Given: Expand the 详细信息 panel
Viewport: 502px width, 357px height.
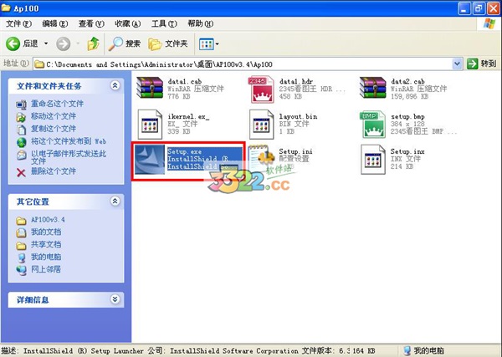Looking at the screenshot, I should [x=115, y=299].
